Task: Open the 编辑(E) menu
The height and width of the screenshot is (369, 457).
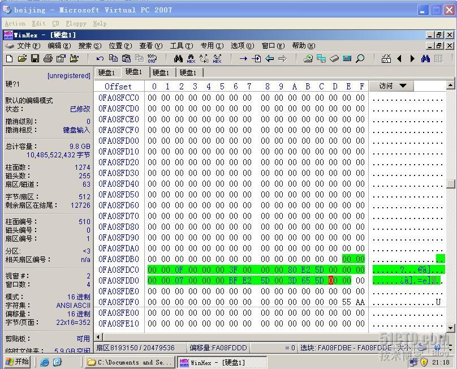Action: 59,46
